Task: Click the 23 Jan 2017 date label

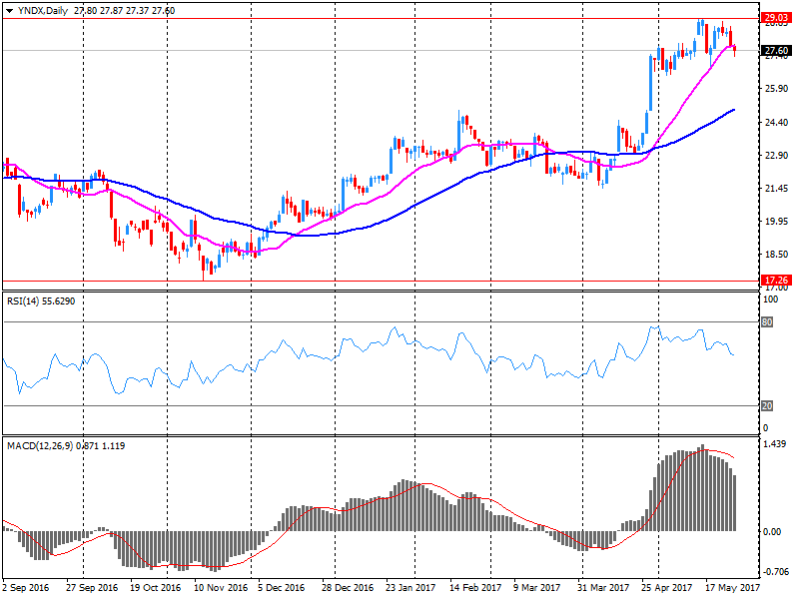Action: point(410,588)
